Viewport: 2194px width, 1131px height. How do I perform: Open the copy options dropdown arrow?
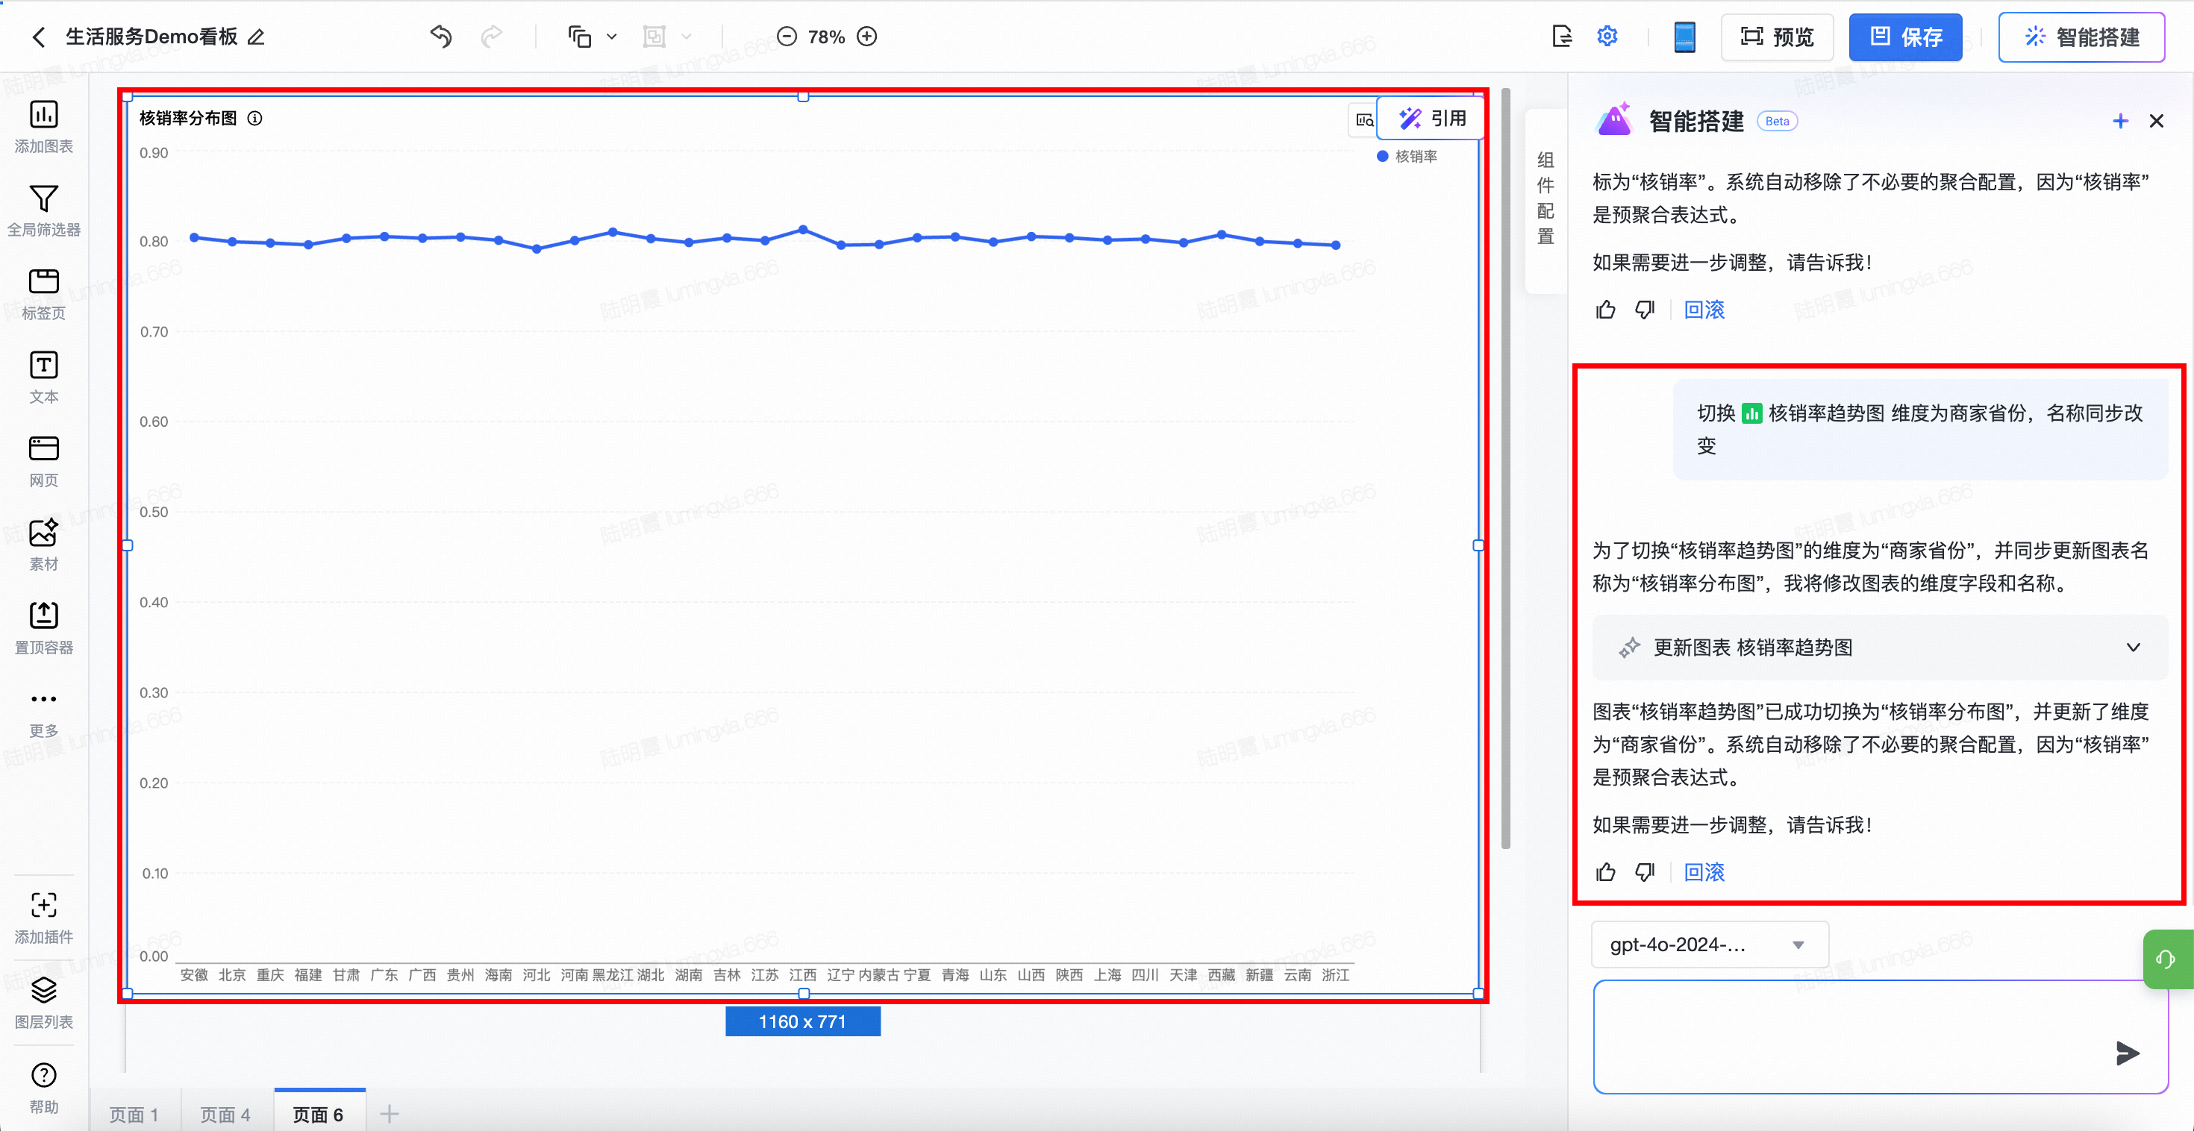[x=611, y=37]
